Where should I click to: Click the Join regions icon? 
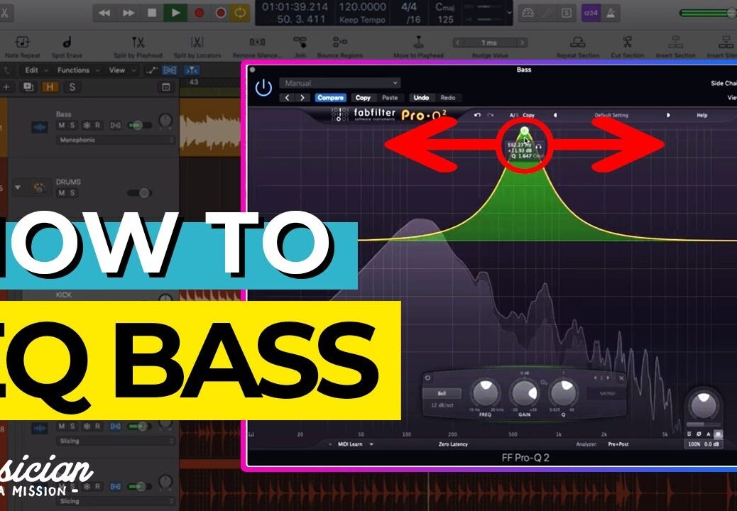pos(300,43)
